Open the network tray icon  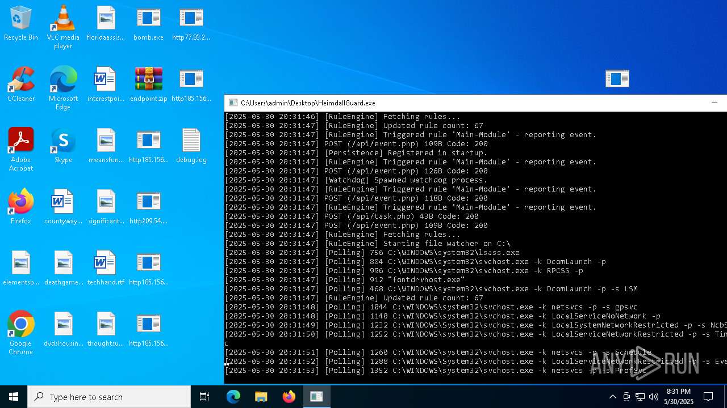coord(640,397)
